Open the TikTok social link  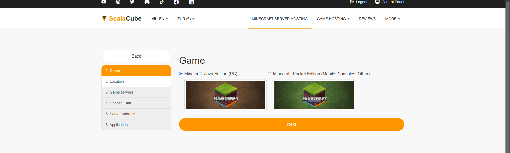(x=161, y=2)
